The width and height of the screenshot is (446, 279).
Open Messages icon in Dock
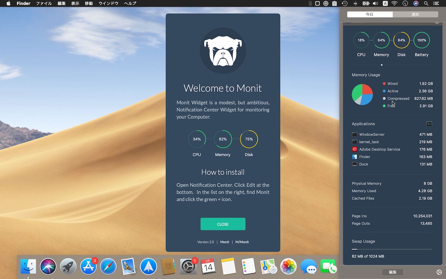pyautogui.click(x=309, y=267)
